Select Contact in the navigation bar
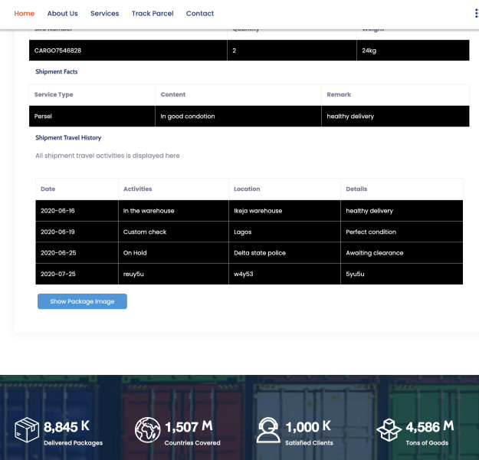 tap(200, 14)
